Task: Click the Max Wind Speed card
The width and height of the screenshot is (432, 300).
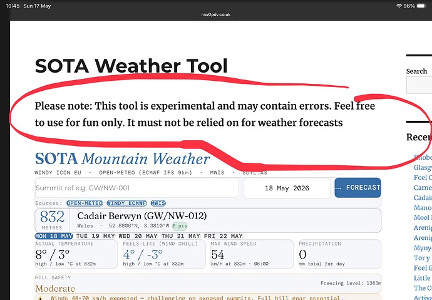Action: (252, 254)
